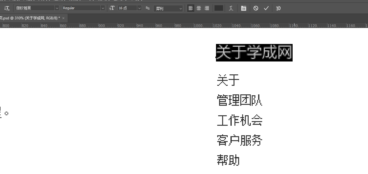Click the 管理团队 text on canvas
Screen dimensions: 368x174
240,100
